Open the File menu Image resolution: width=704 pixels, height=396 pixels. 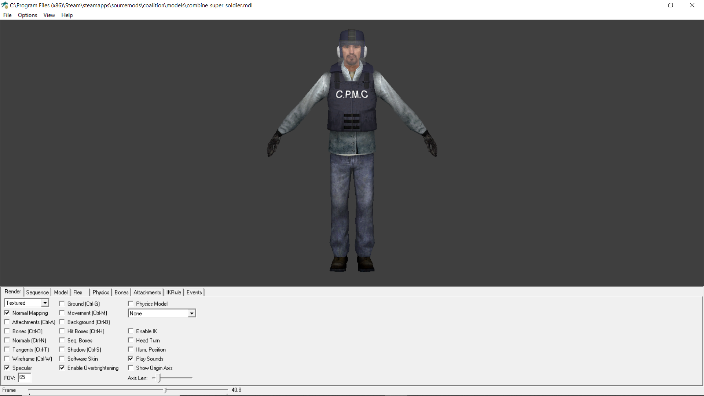[x=8, y=15]
